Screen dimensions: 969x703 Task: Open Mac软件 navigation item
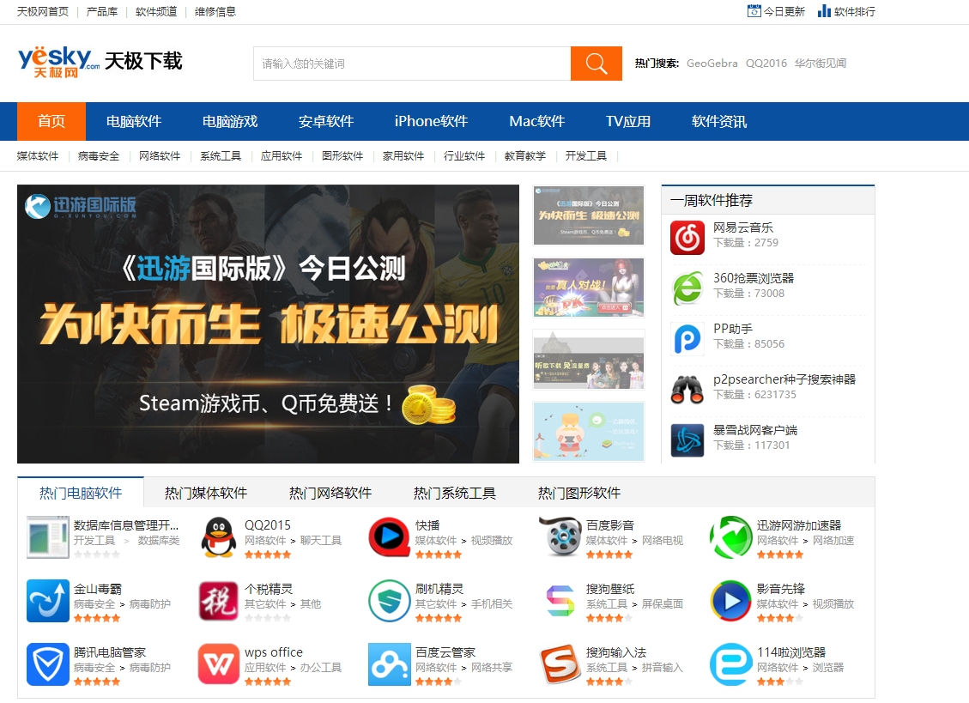point(536,121)
